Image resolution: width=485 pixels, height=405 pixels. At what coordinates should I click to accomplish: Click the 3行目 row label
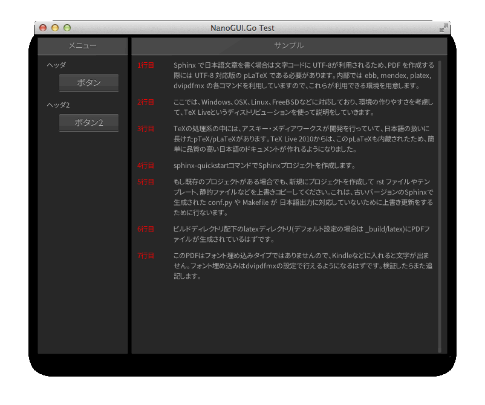click(146, 129)
